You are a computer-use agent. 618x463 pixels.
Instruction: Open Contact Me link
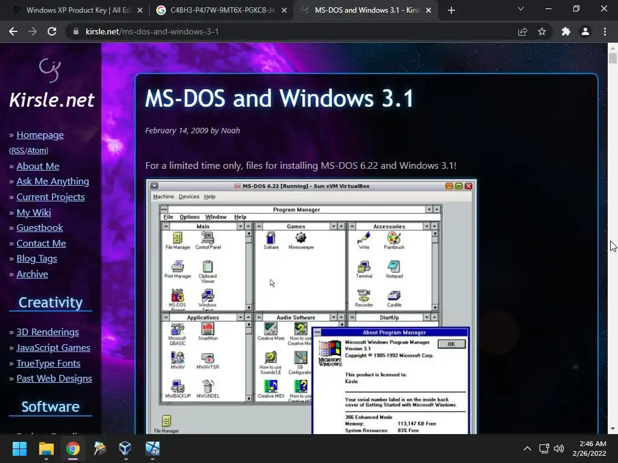click(x=41, y=244)
